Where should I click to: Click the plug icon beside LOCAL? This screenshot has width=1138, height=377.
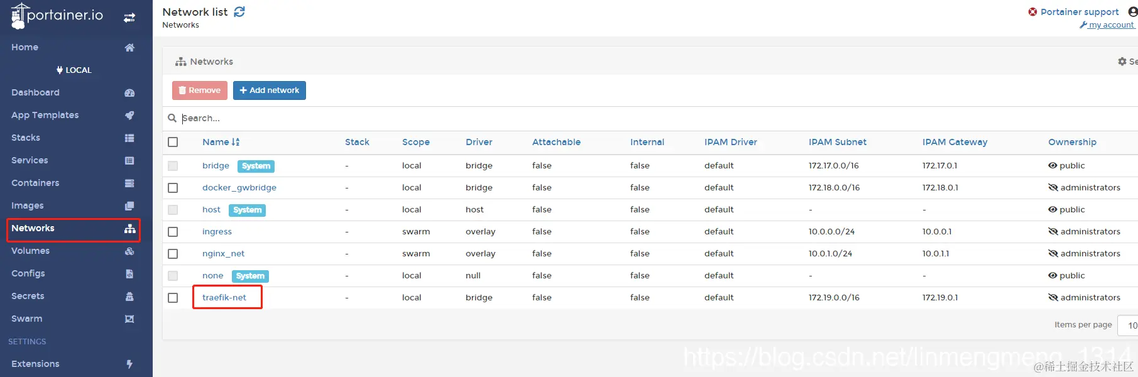click(x=60, y=70)
